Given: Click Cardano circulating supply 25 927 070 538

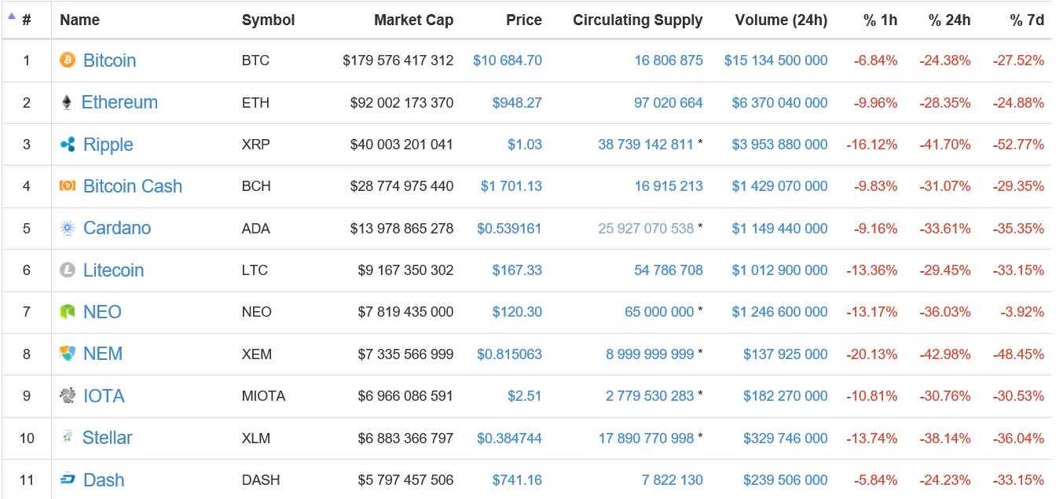Looking at the screenshot, I should [x=646, y=228].
